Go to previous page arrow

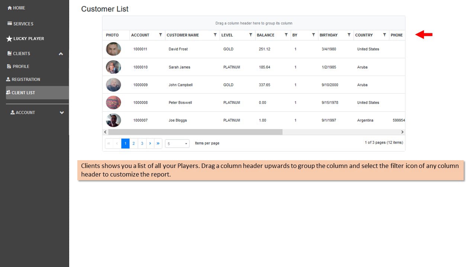pos(117,144)
